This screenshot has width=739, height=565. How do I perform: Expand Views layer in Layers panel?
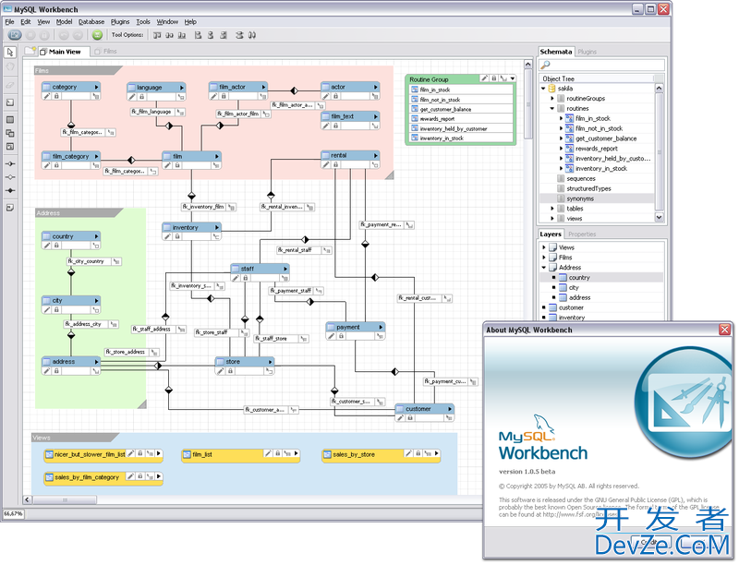[x=544, y=247]
